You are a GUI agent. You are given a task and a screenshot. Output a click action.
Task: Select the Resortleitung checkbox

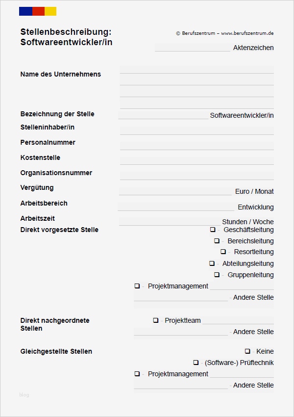tap(223, 252)
